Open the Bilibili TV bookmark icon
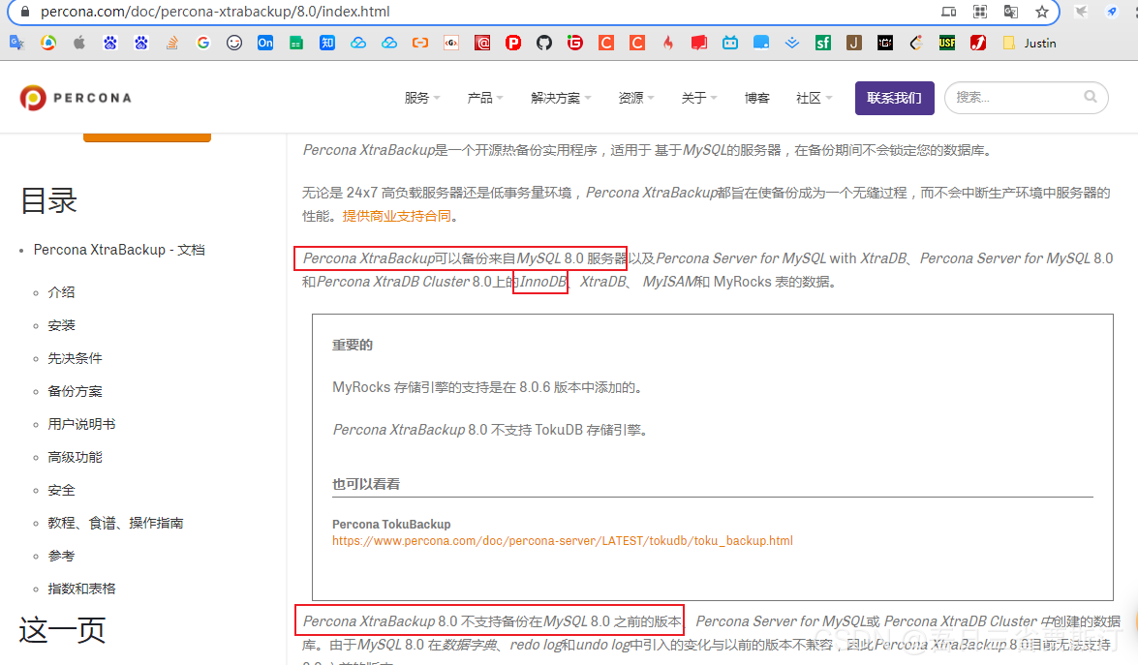The image size is (1138, 665). coord(730,43)
